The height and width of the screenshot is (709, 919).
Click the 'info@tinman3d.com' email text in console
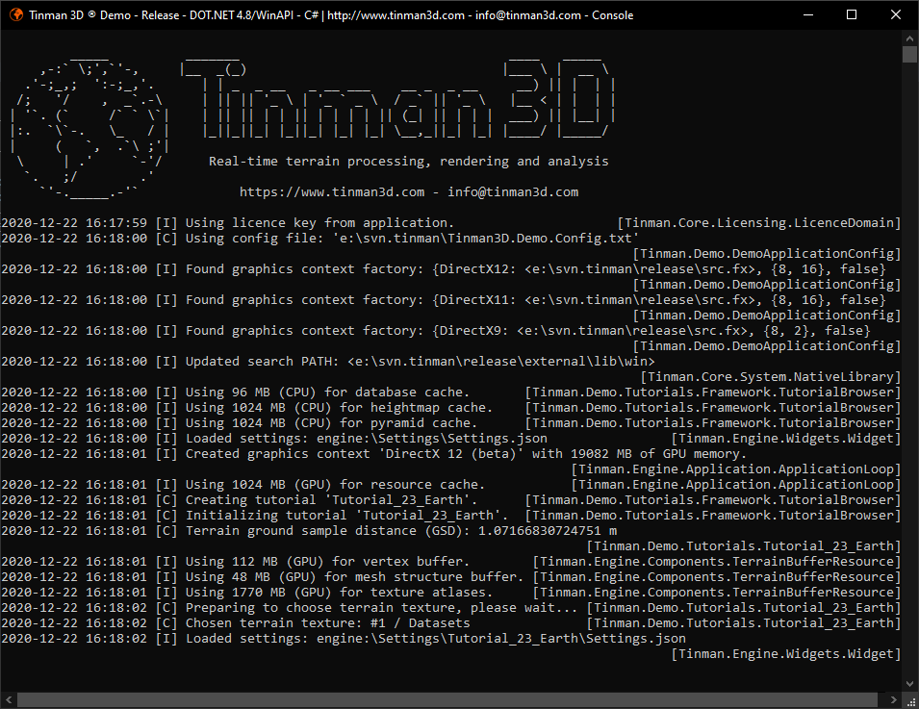pos(513,192)
